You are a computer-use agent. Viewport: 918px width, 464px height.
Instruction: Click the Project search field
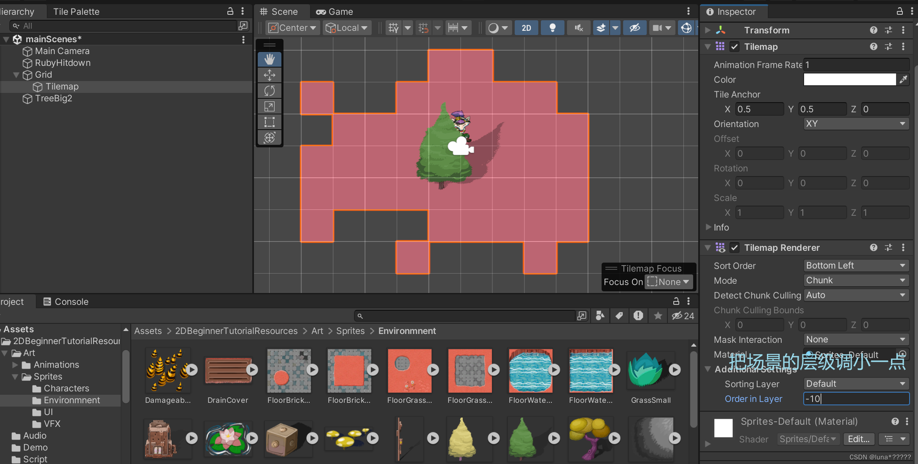pyautogui.click(x=465, y=316)
